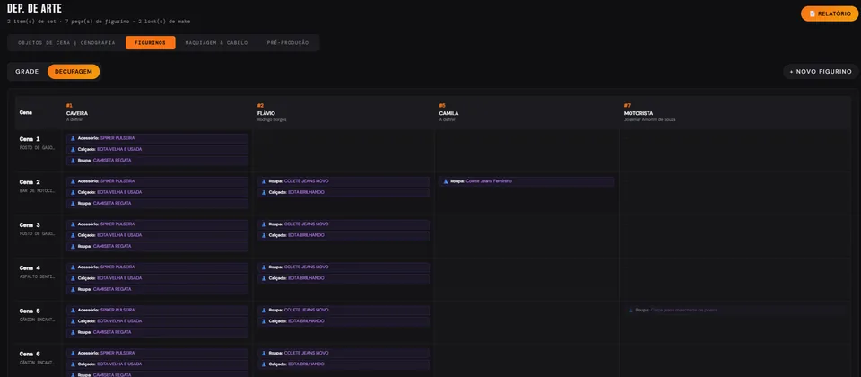861x377 pixels.
Task: Click flask icon beside Spiker Pulseira in Cena 1
Action: (73, 138)
